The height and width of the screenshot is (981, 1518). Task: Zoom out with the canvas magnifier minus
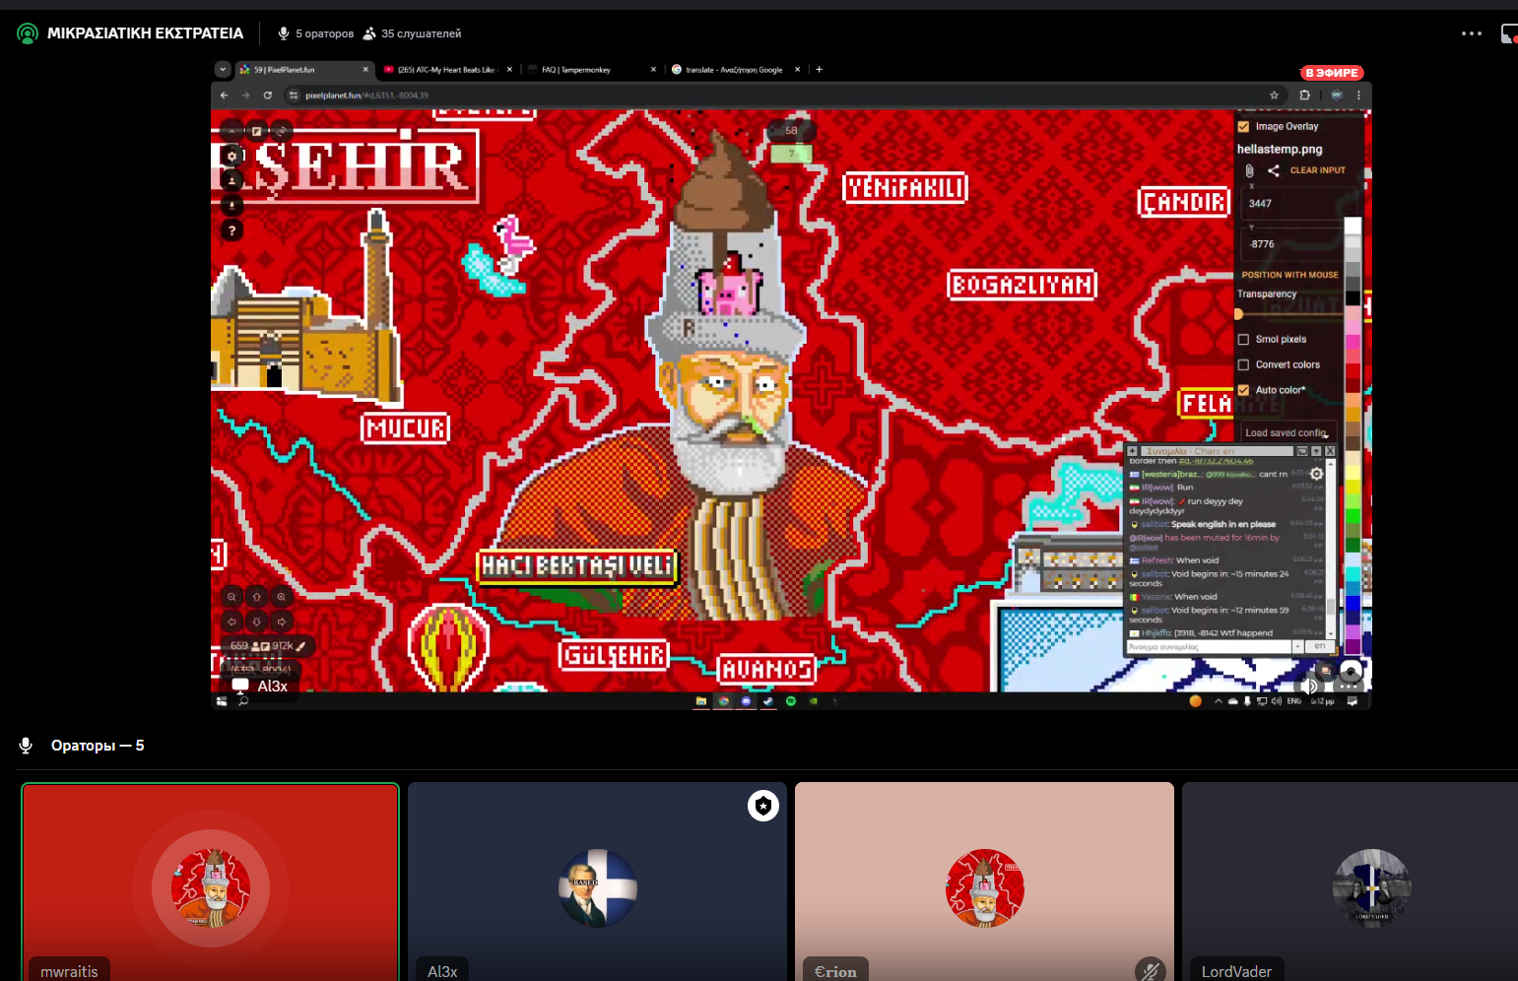coord(231,597)
